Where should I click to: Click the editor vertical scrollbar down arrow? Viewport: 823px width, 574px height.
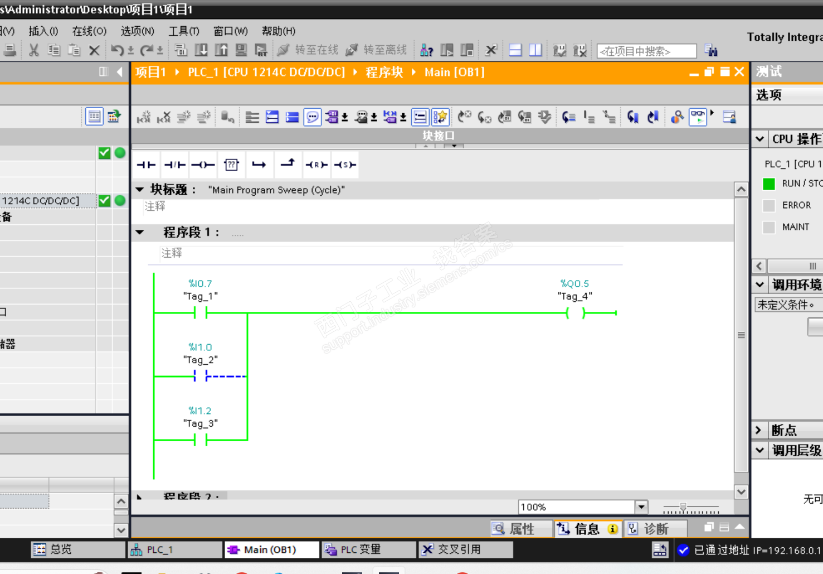click(x=741, y=491)
